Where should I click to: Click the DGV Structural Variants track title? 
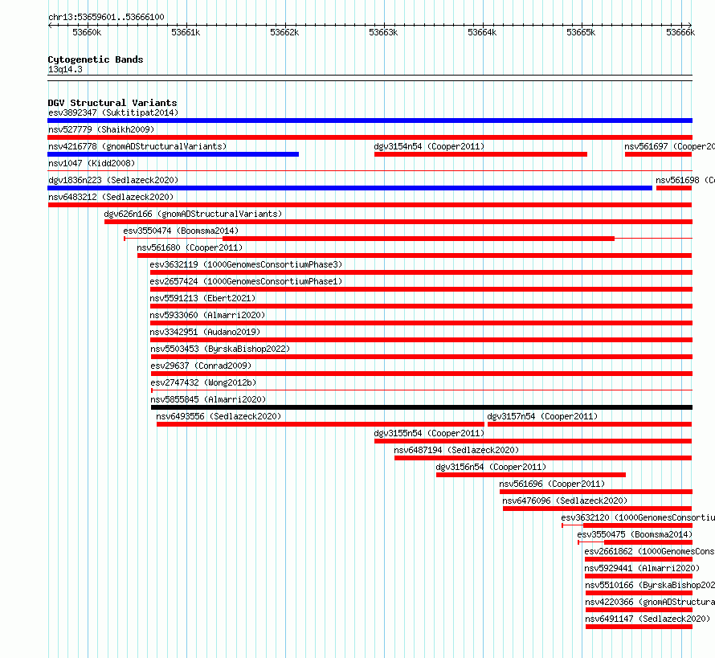click(112, 103)
